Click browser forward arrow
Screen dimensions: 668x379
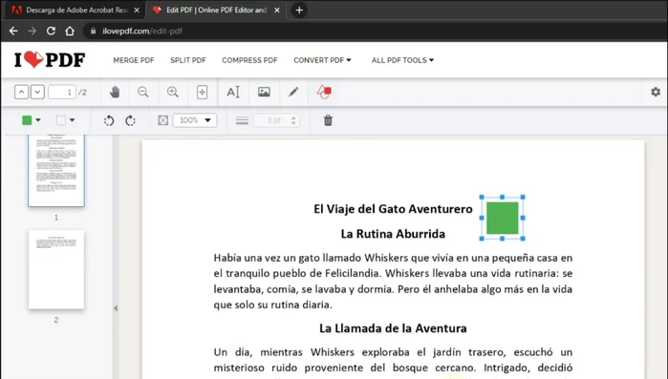[32, 31]
